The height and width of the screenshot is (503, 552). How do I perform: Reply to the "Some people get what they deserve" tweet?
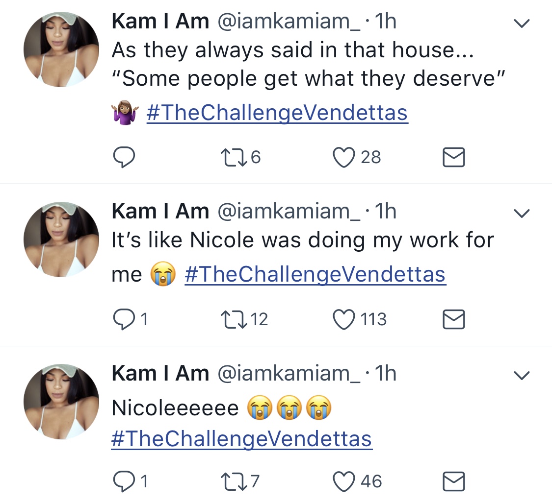(124, 157)
